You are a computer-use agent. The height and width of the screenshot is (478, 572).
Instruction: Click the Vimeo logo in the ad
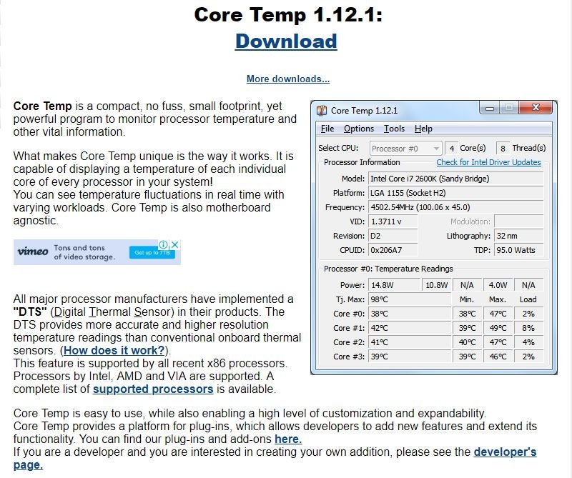33,252
